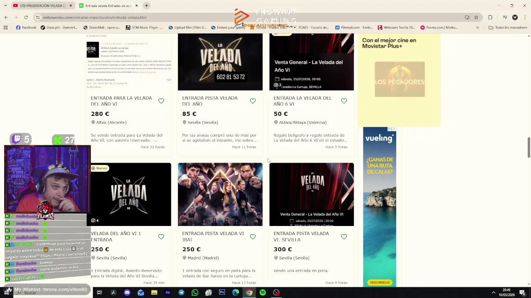This screenshot has height=298, width=531.
Task: Reload the milanuncios page
Action: 26,17
